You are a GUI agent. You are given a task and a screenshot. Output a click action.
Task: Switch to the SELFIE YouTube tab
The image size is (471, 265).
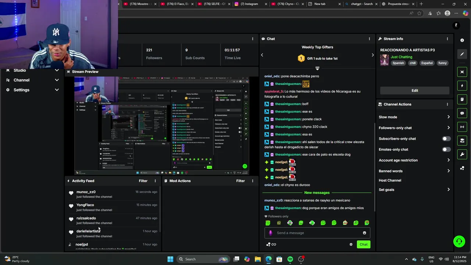tap(213, 4)
